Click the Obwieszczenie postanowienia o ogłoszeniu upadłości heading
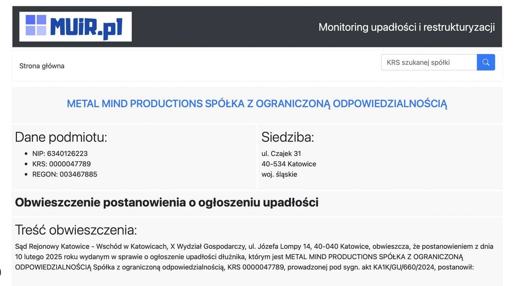This screenshot has height=286, width=514. (x=167, y=202)
